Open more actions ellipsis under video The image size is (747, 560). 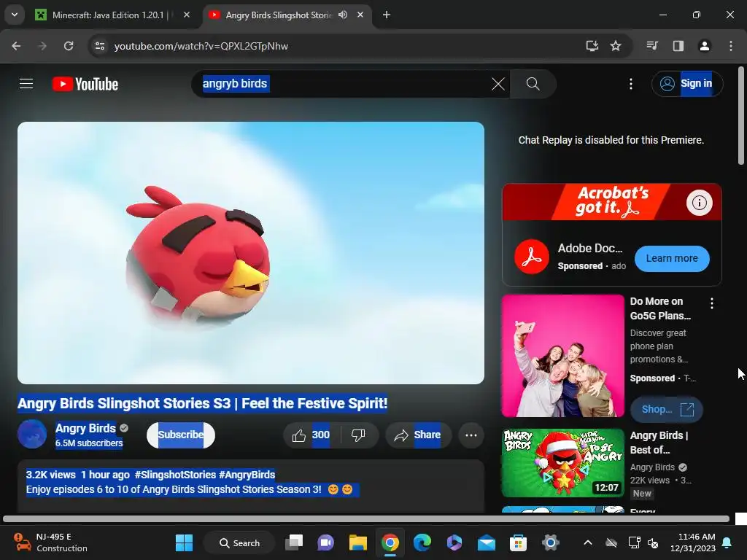click(471, 435)
